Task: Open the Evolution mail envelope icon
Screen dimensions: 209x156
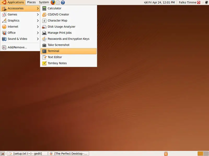Action: (x=58, y=2)
